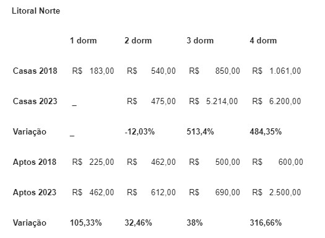Click the Litoral Norte title

pos(36,11)
